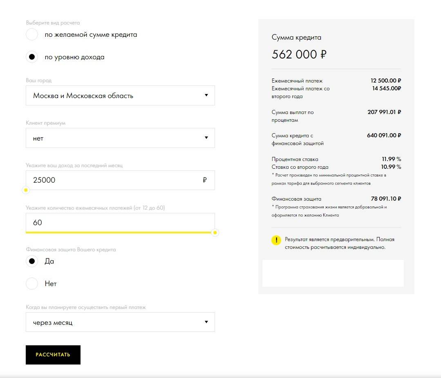Select the 'по желаемой сумме кредита' radio button

coord(32,35)
